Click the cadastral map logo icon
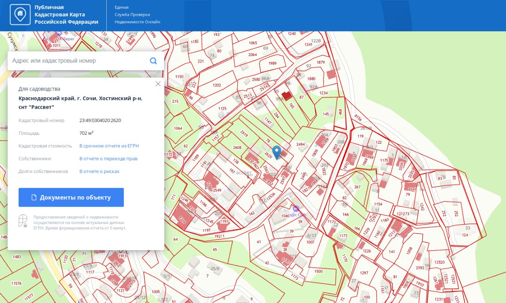This screenshot has width=506, height=303. coord(20,15)
